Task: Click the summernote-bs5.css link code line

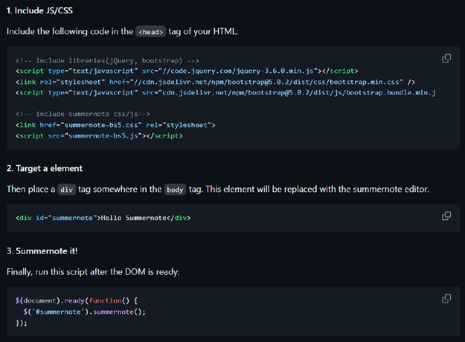Action: pos(115,125)
